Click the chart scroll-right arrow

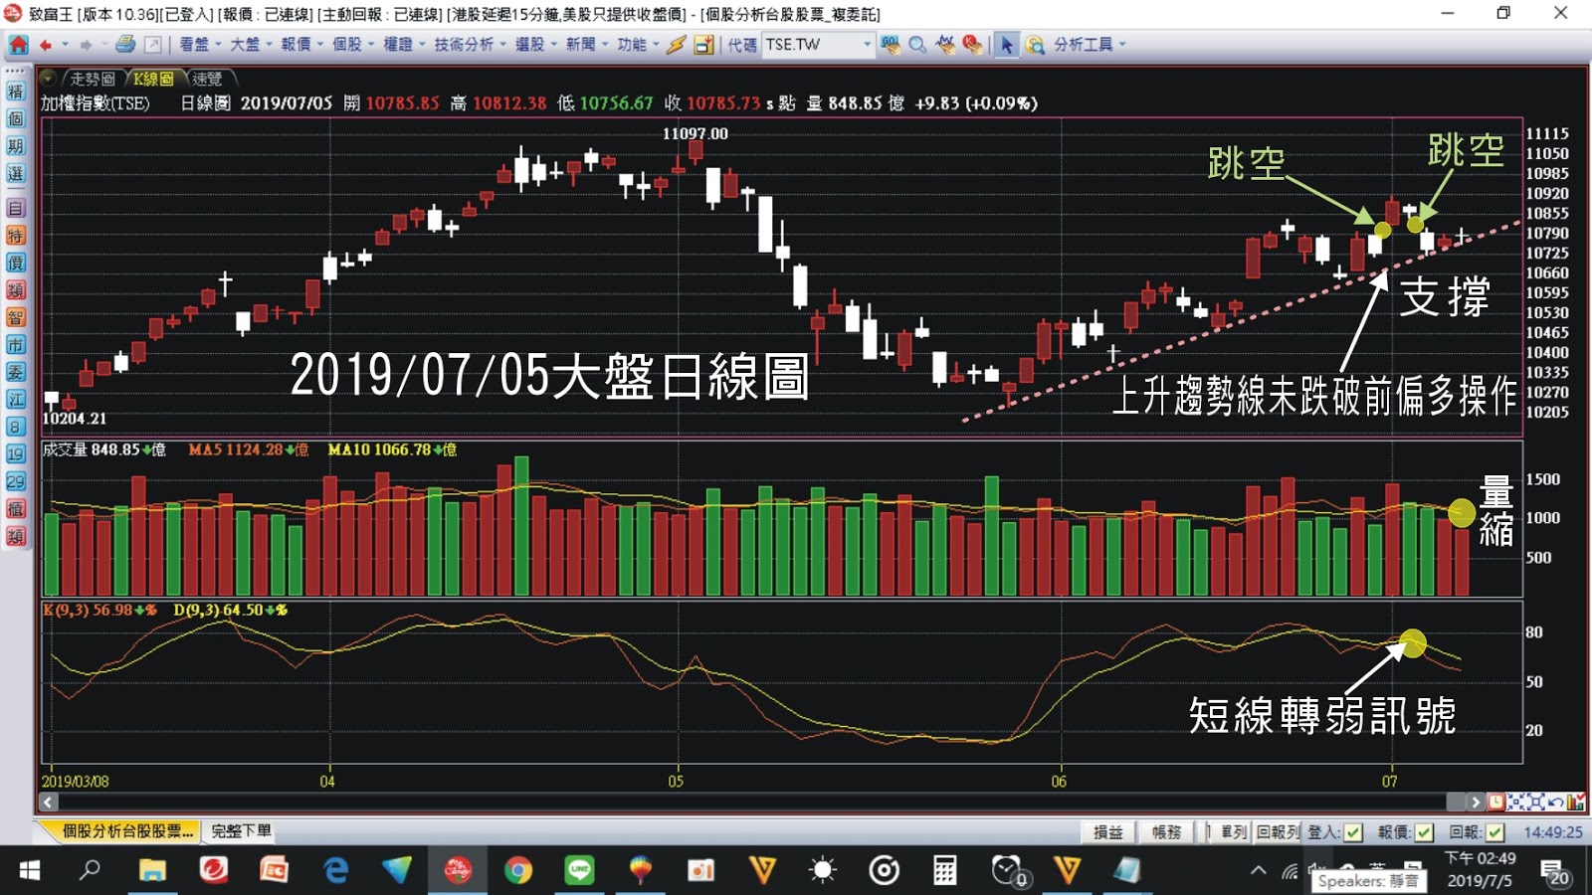click(x=1477, y=802)
